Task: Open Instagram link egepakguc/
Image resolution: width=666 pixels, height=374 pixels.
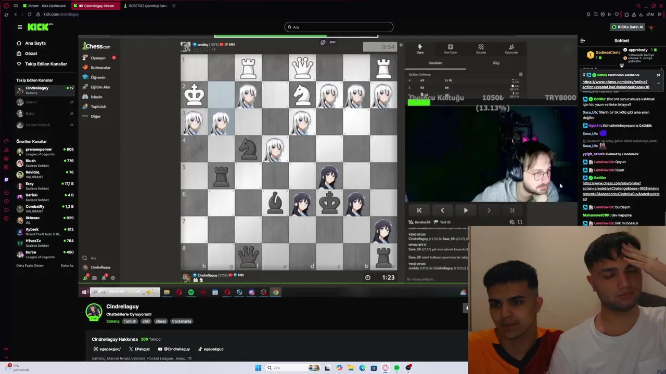Action: click(107, 349)
